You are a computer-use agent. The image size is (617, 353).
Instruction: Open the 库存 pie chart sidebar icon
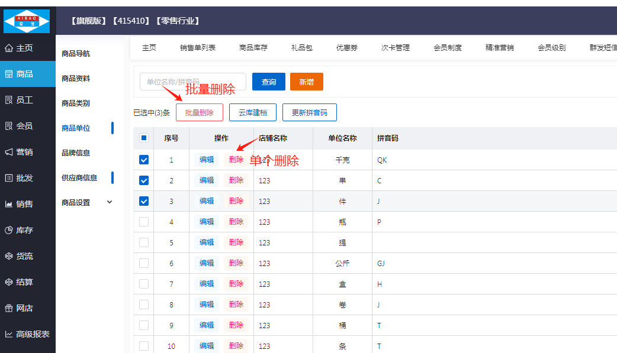tap(9, 231)
